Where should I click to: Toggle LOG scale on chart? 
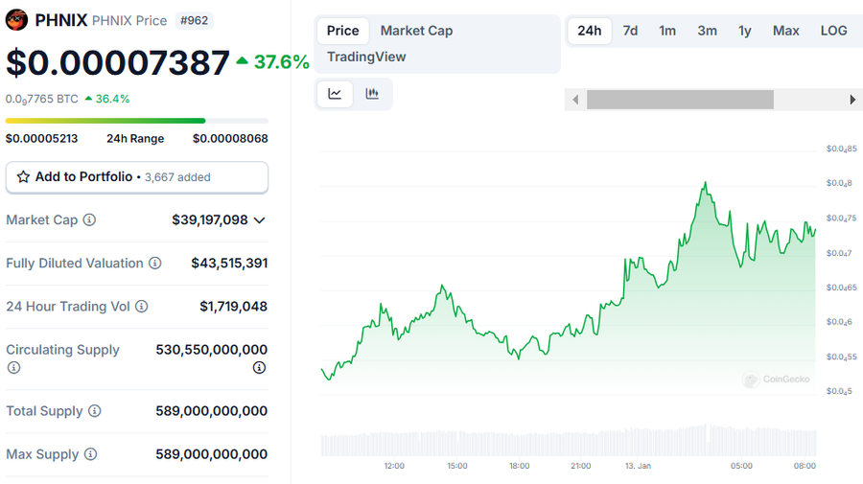(833, 31)
